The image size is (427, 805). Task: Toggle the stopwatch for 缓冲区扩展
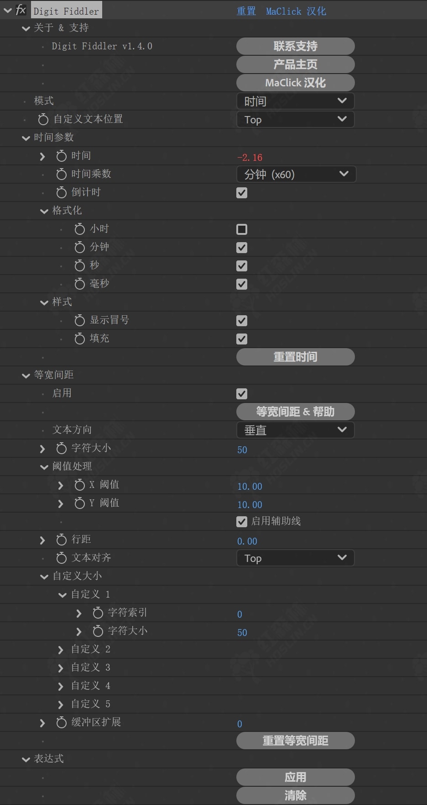61,722
